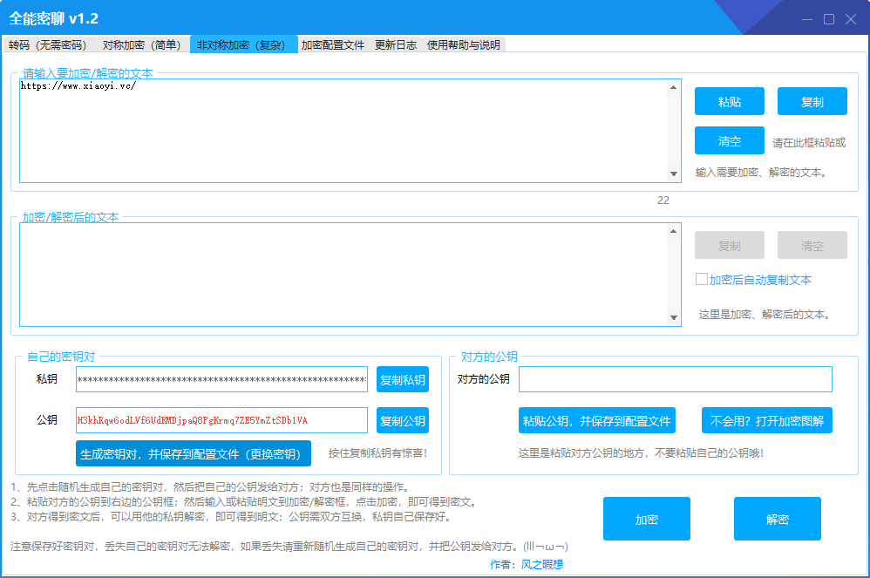Click into the 对方的公钥 input field
The width and height of the screenshot is (870, 578).
675,379
